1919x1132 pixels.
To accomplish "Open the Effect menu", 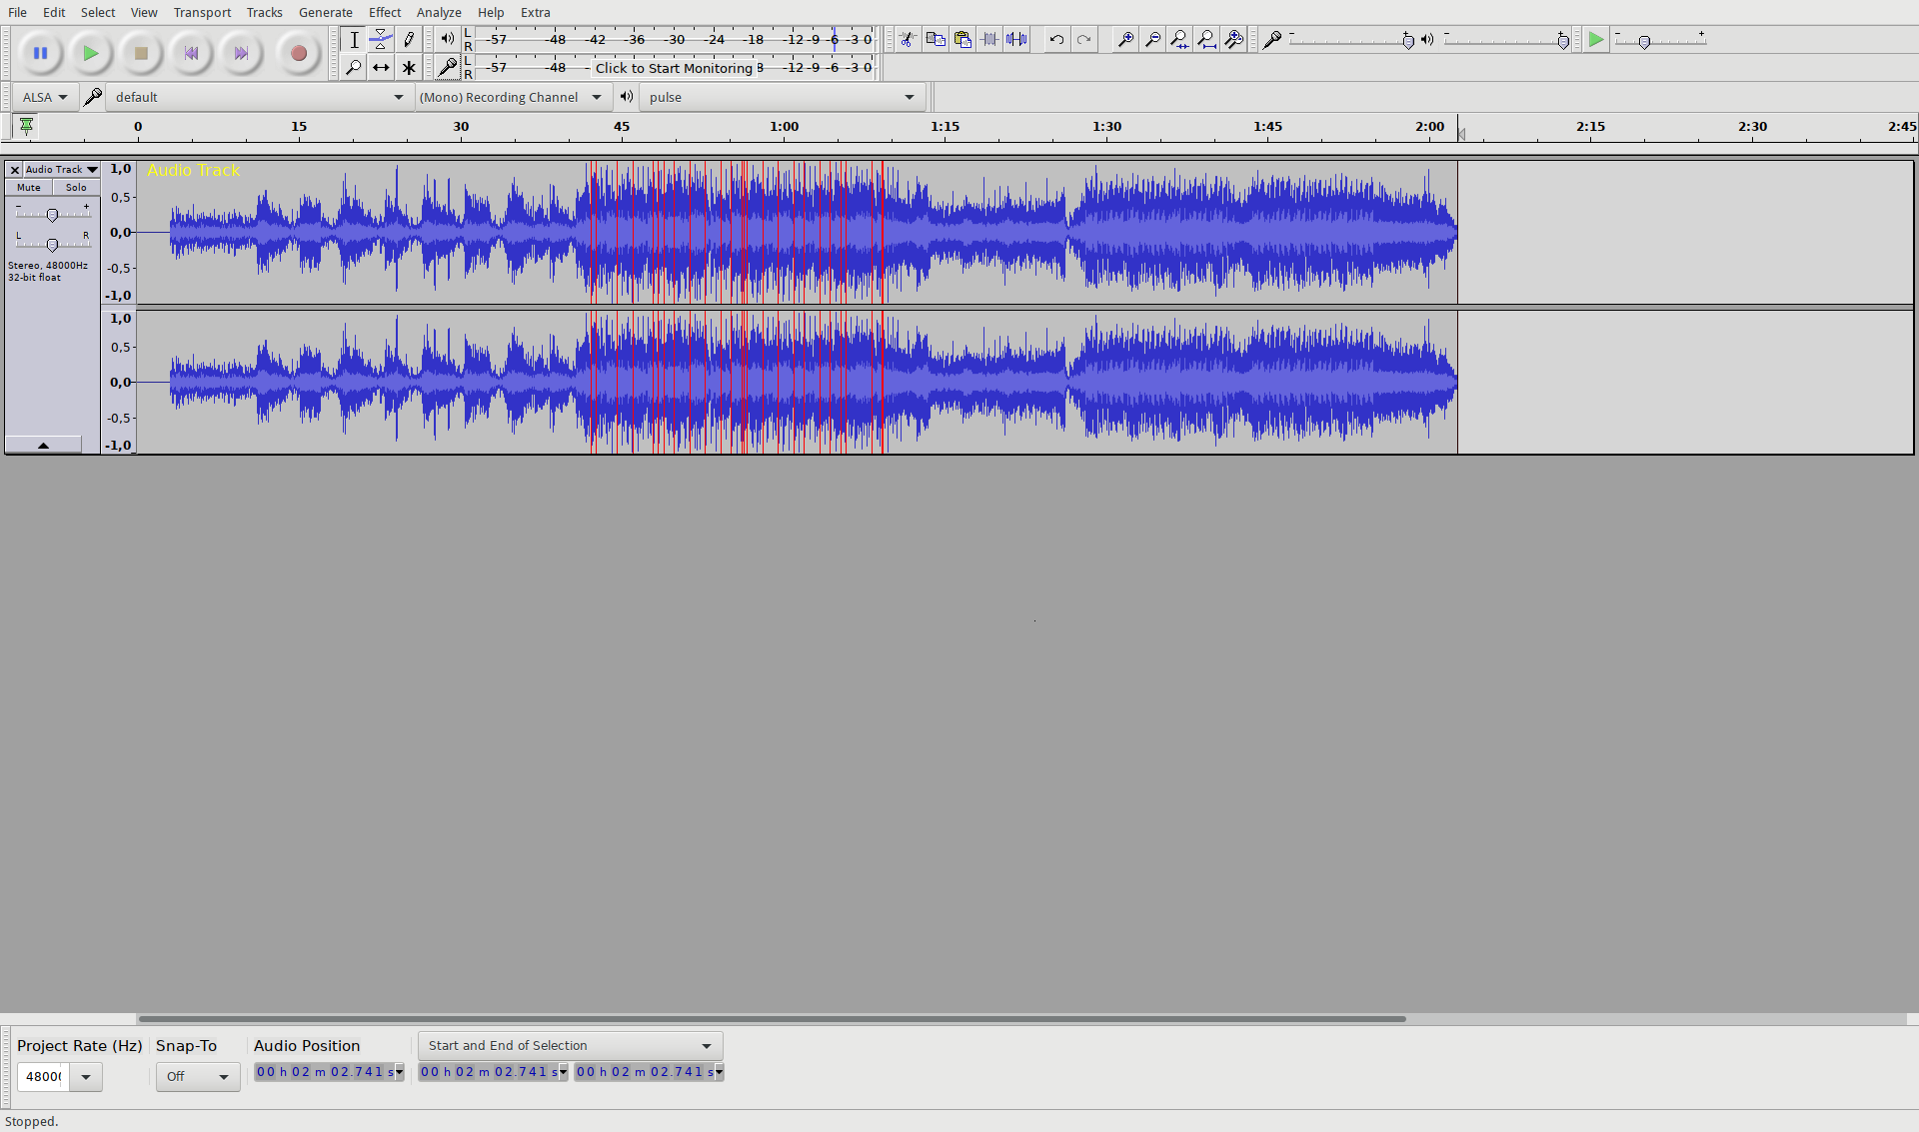I will coord(385,12).
